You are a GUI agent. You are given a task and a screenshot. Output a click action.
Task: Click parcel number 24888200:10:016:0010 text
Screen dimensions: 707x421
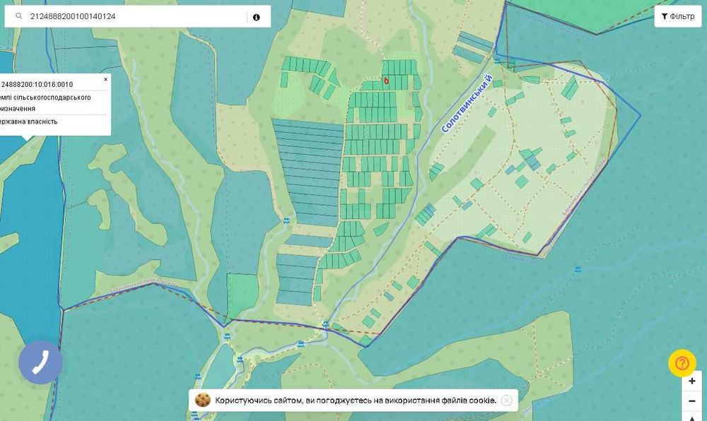coord(37,85)
